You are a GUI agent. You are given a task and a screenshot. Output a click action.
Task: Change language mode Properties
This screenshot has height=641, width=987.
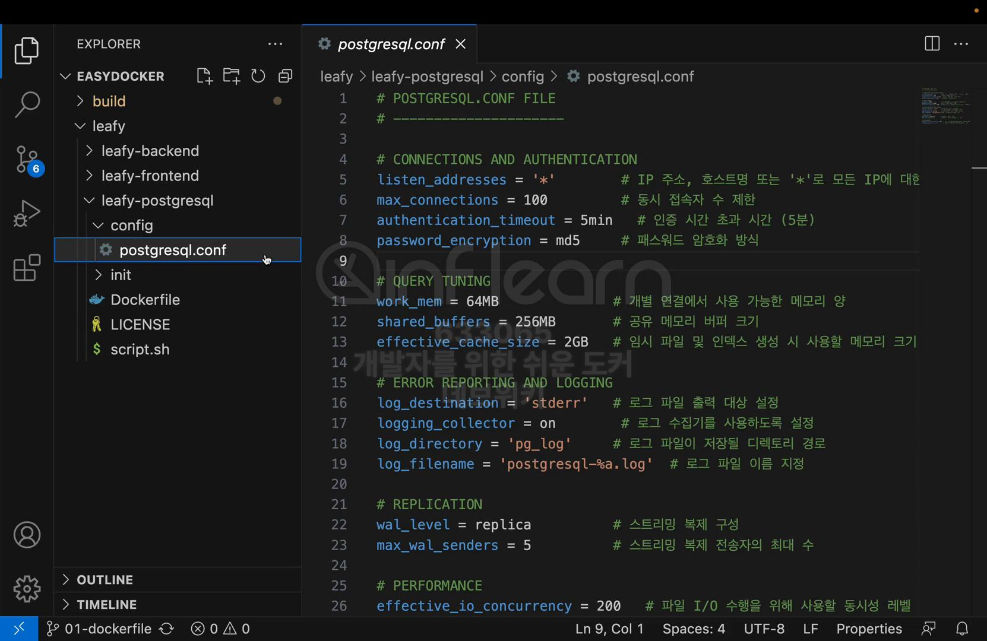pos(869,629)
